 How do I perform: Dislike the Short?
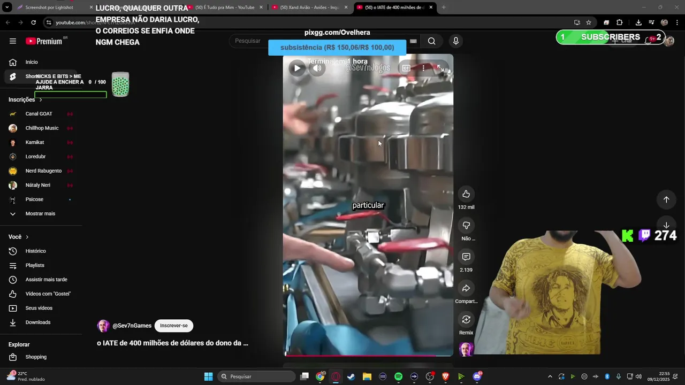(x=466, y=226)
